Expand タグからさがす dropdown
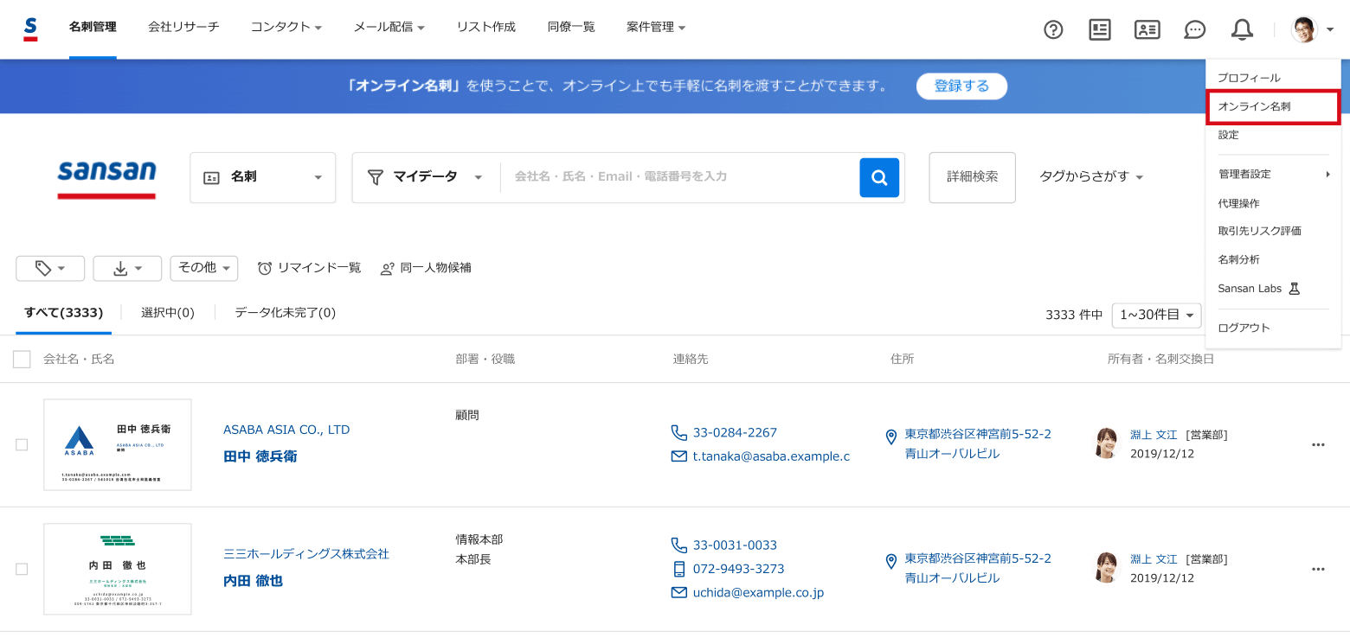 (x=1091, y=176)
